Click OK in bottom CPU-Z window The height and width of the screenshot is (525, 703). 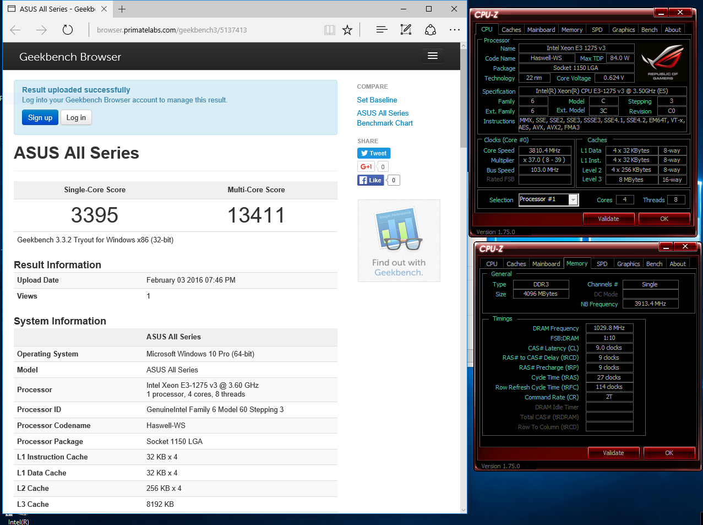point(669,453)
